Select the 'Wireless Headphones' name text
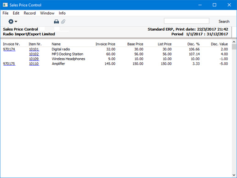This screenshot has height=178, width=237. coord(68,59)
